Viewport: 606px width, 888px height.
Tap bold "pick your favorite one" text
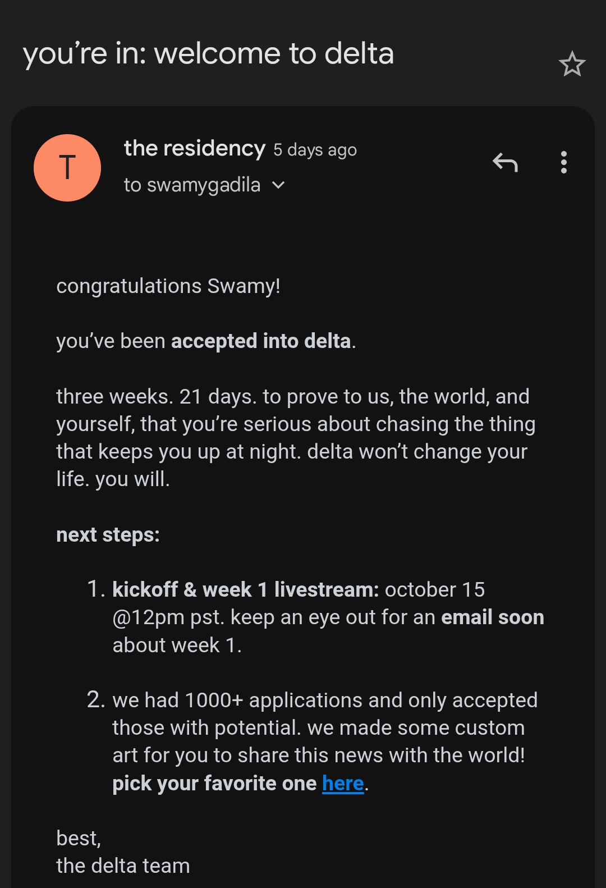click(214, 783)
